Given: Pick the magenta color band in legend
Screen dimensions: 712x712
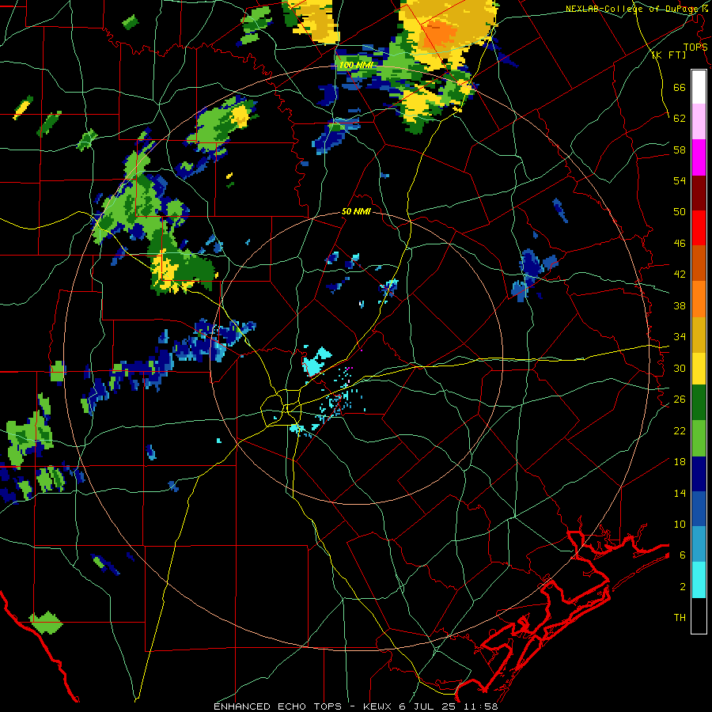Looking at the screenshot, I should point(699,157).
